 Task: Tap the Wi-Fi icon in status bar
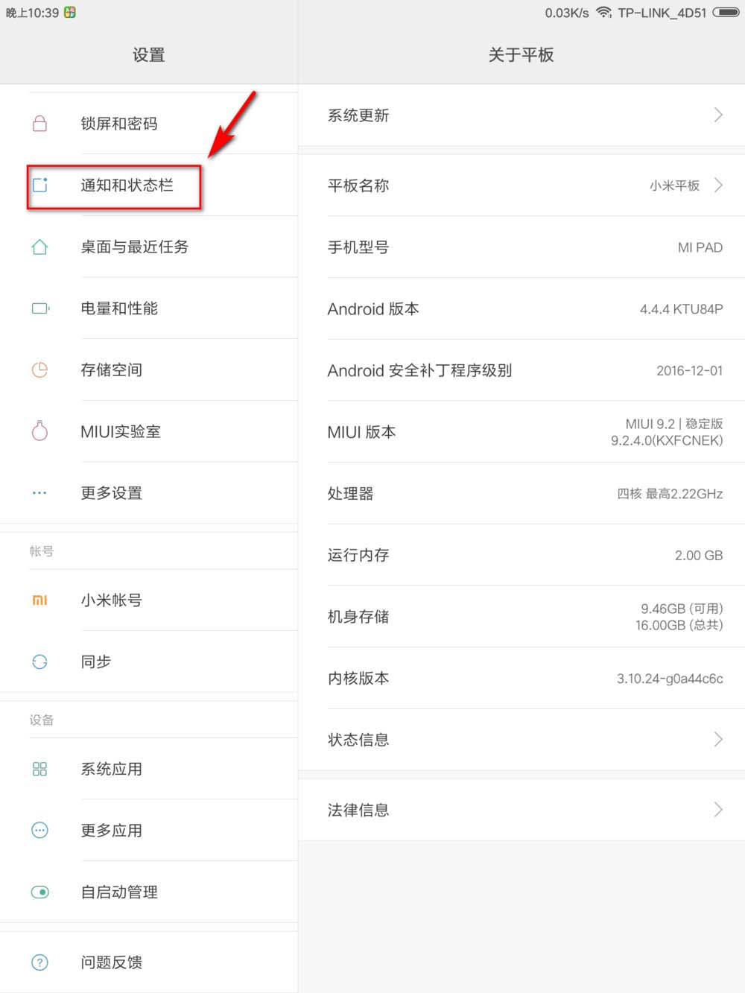pos(604,13)
